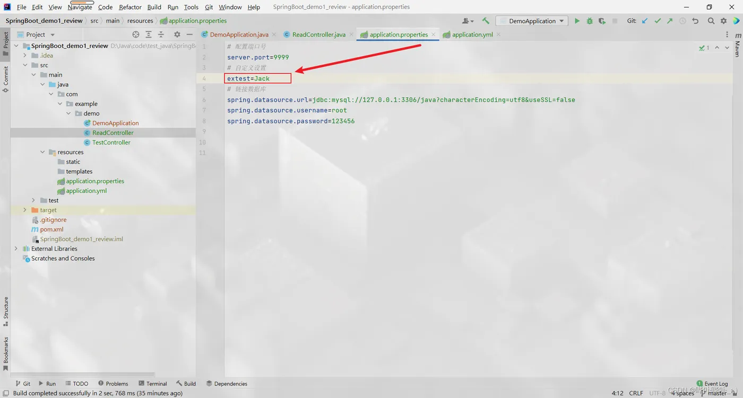
Task: Open the Build tool window button
Action: click(186, 384)
